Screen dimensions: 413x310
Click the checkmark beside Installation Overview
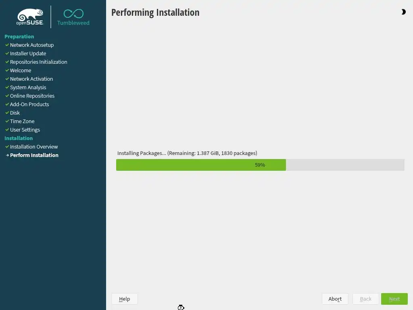tap(7, 147)
